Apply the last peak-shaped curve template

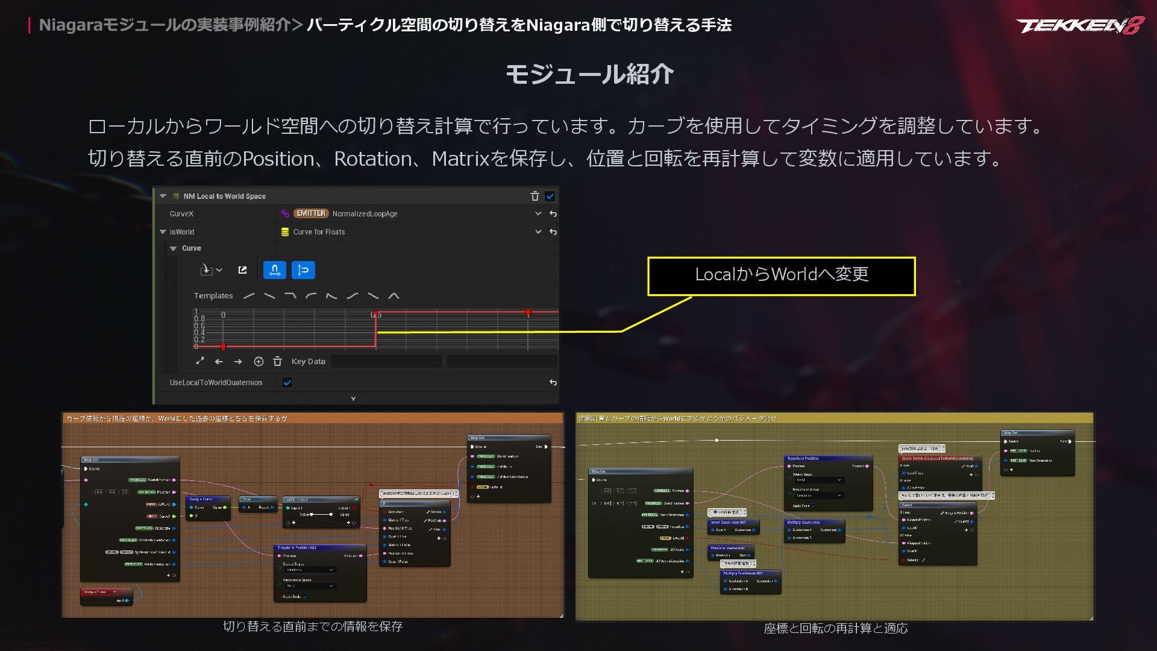394,296
